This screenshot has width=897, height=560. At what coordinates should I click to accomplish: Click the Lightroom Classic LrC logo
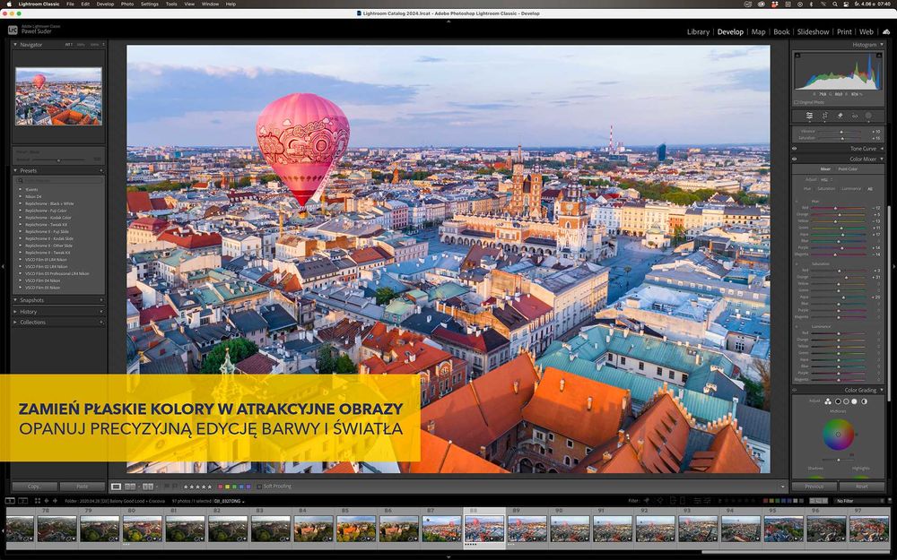[x=12, y=30]
